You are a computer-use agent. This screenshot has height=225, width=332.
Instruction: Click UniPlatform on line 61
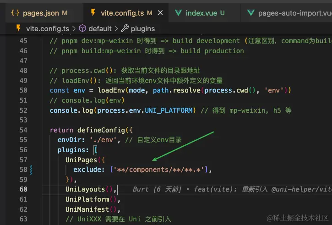point(87,199)
